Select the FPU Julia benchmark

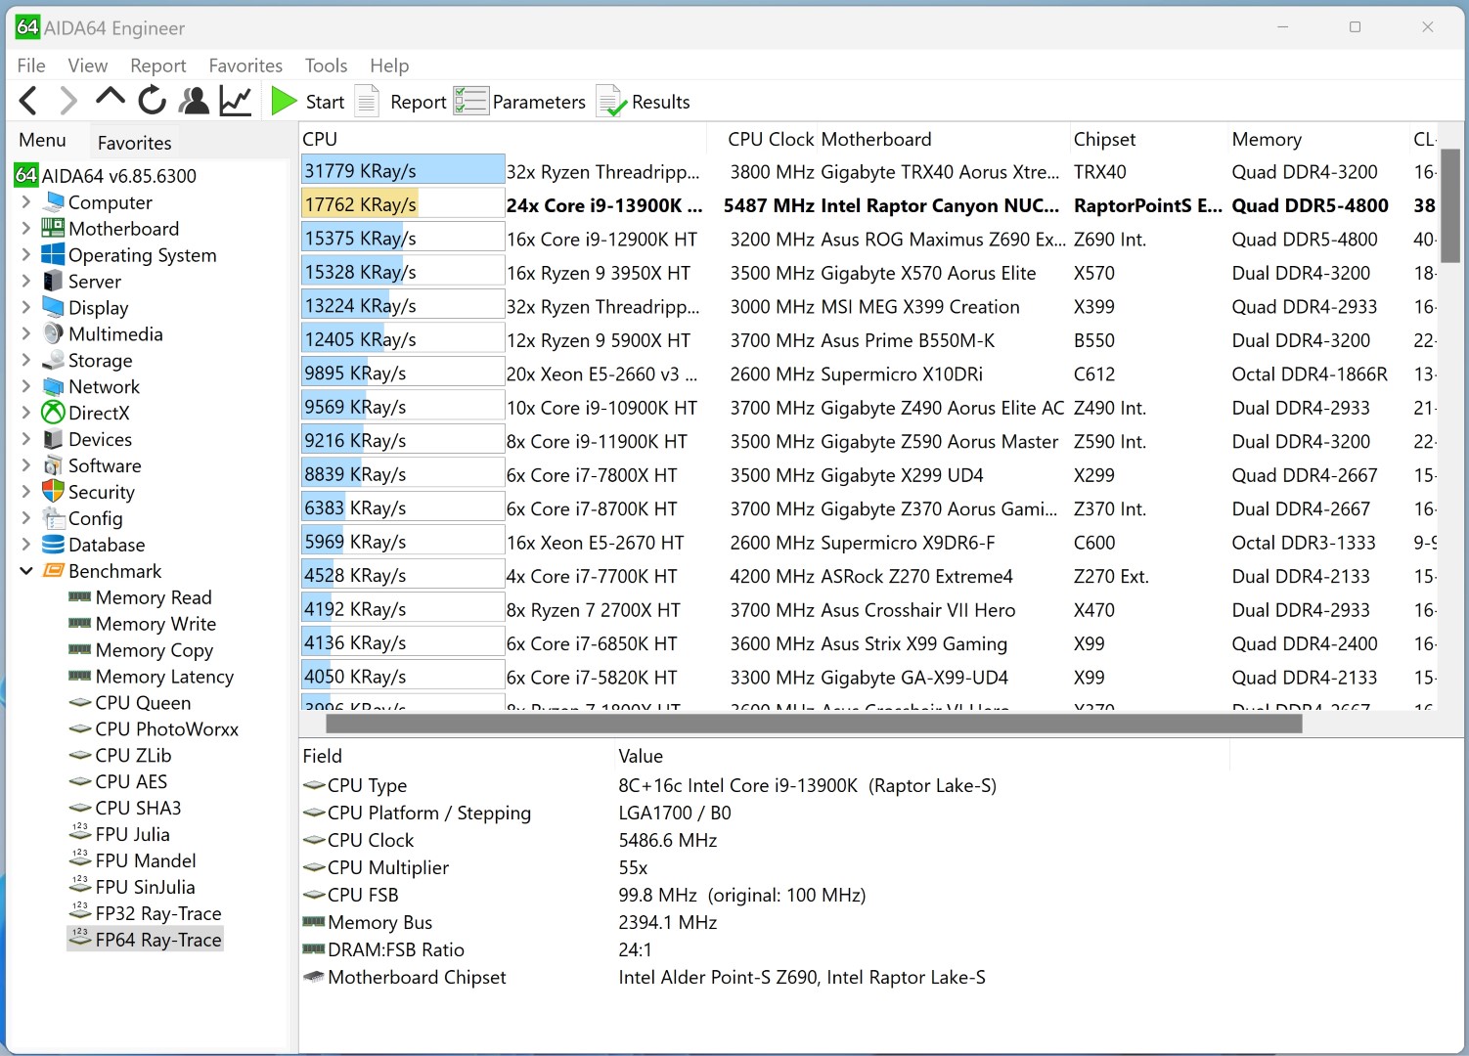133,835
